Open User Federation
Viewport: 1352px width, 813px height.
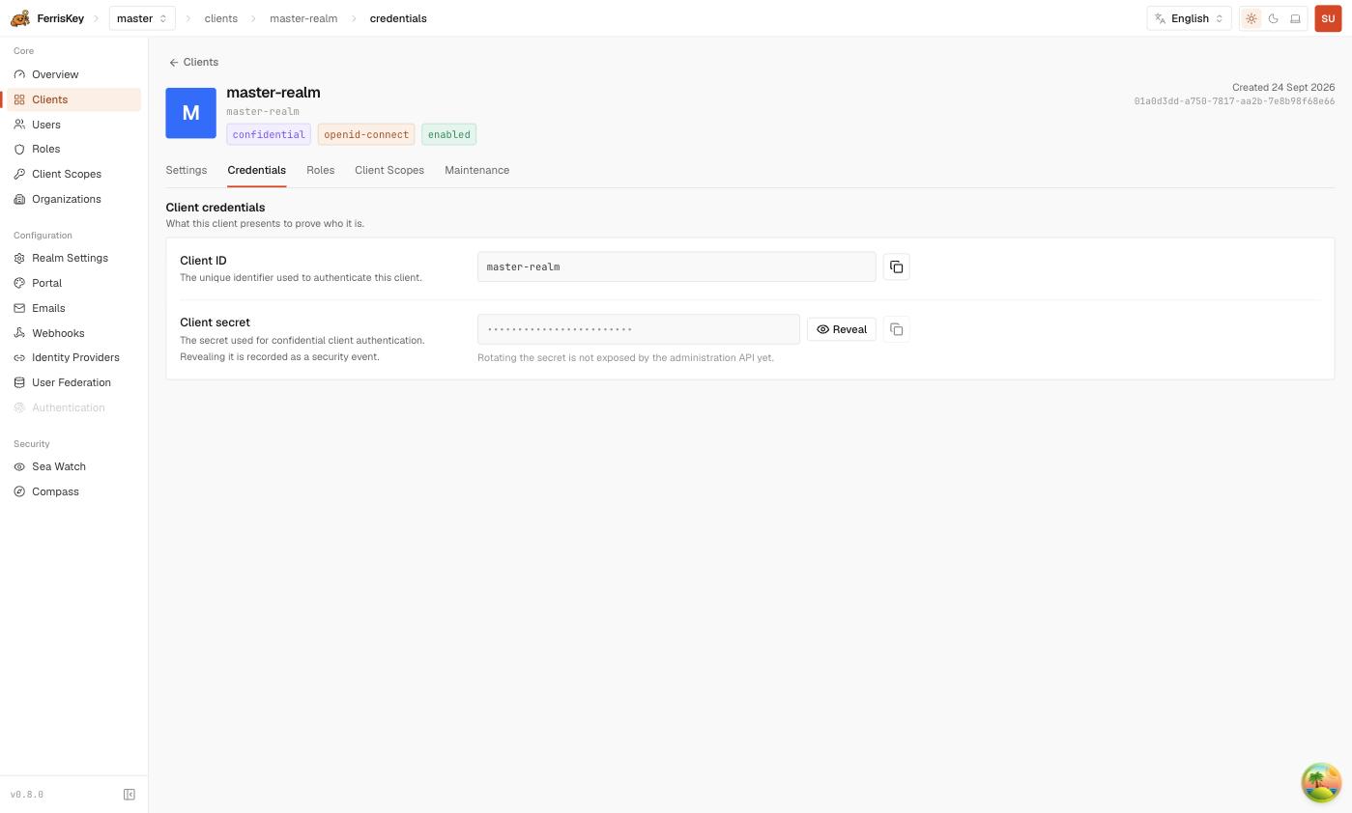[73, 382]
